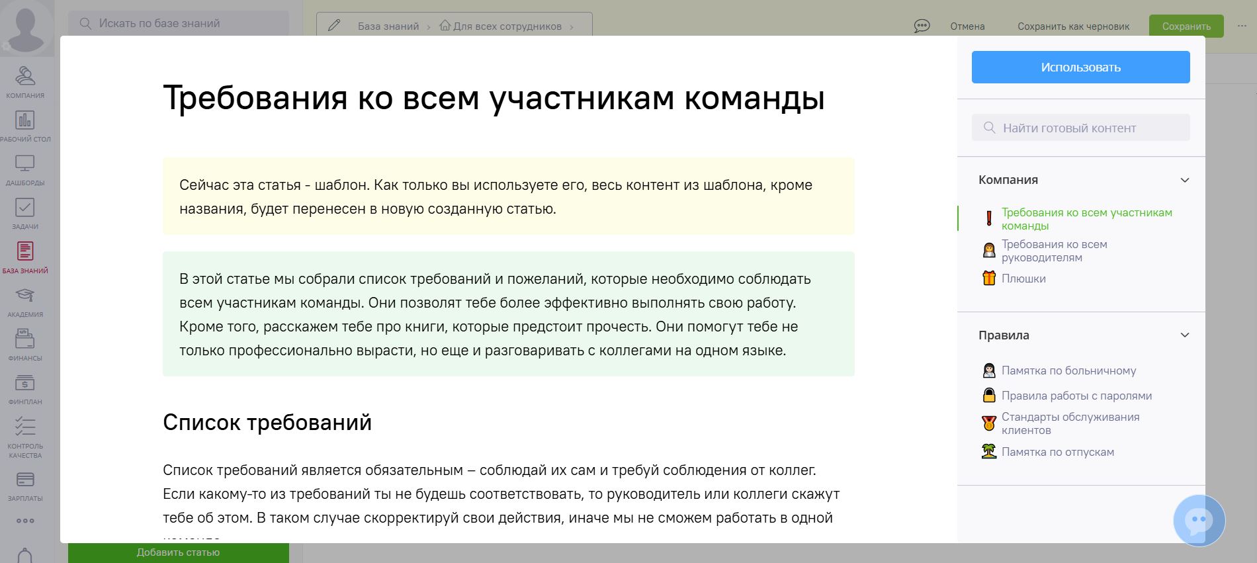Open Зарплаты sidebar section
The width and height of the screenshot is (1257, 563).
pyautogui.click(x=25, y=485)
